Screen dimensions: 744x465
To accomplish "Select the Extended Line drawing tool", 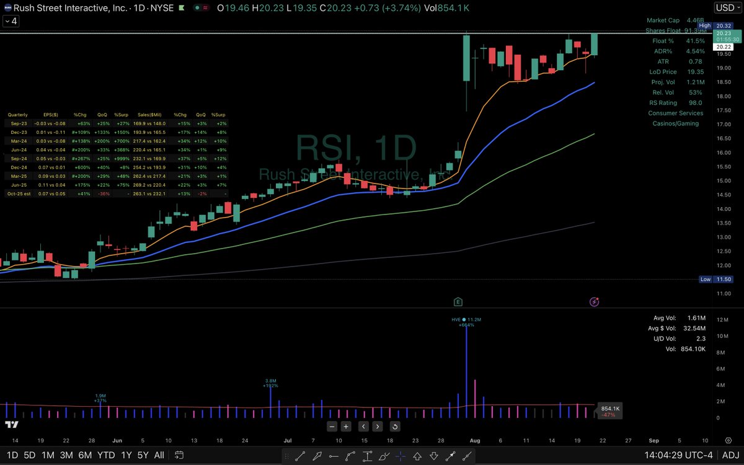I will point(467,456).
